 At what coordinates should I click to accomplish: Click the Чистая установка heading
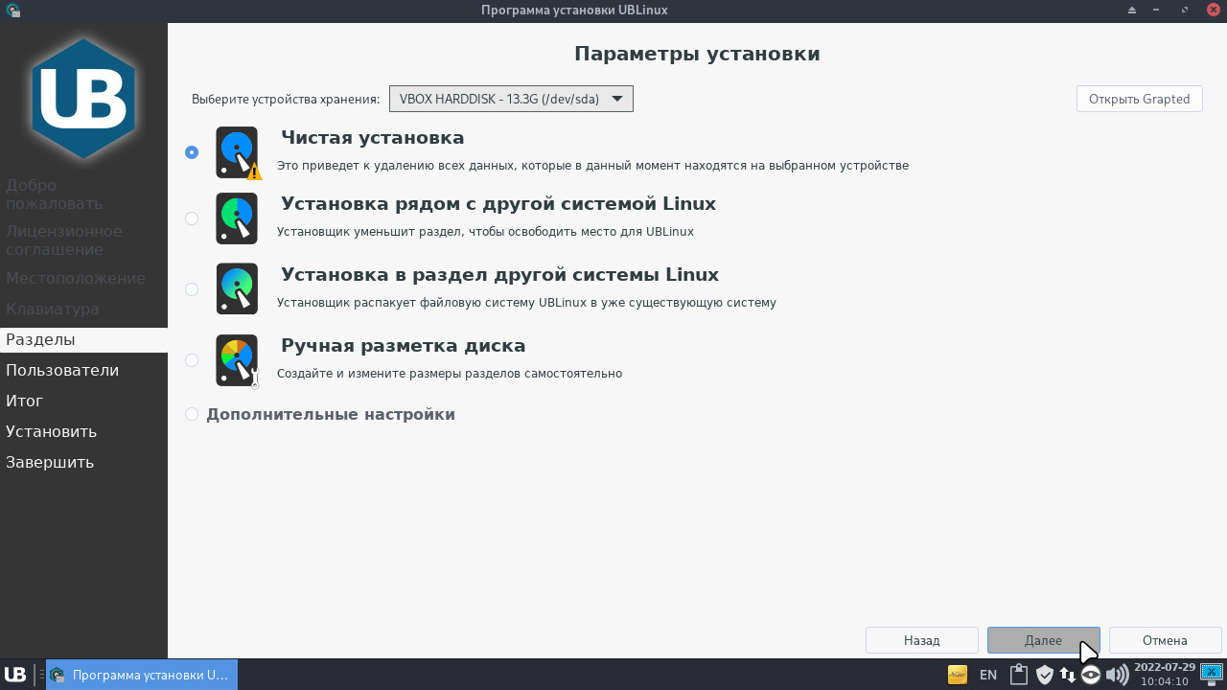(x=373, y=138)
